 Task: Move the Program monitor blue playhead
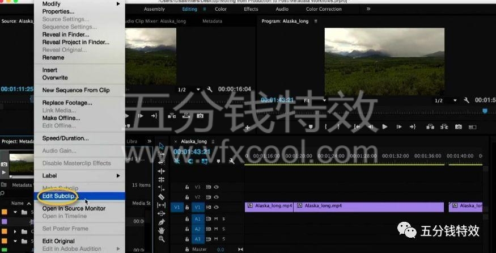pyautogui.click(x=485, y=111)
